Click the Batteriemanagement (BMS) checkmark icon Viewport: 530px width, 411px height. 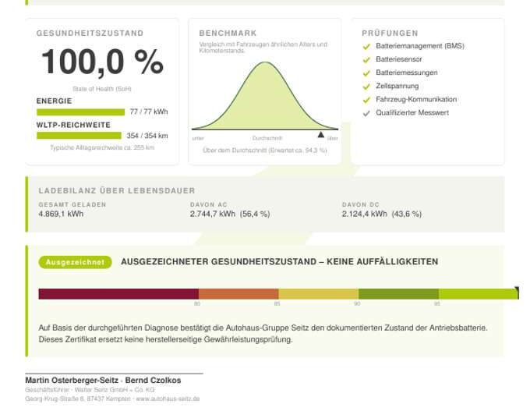(366, 46)
